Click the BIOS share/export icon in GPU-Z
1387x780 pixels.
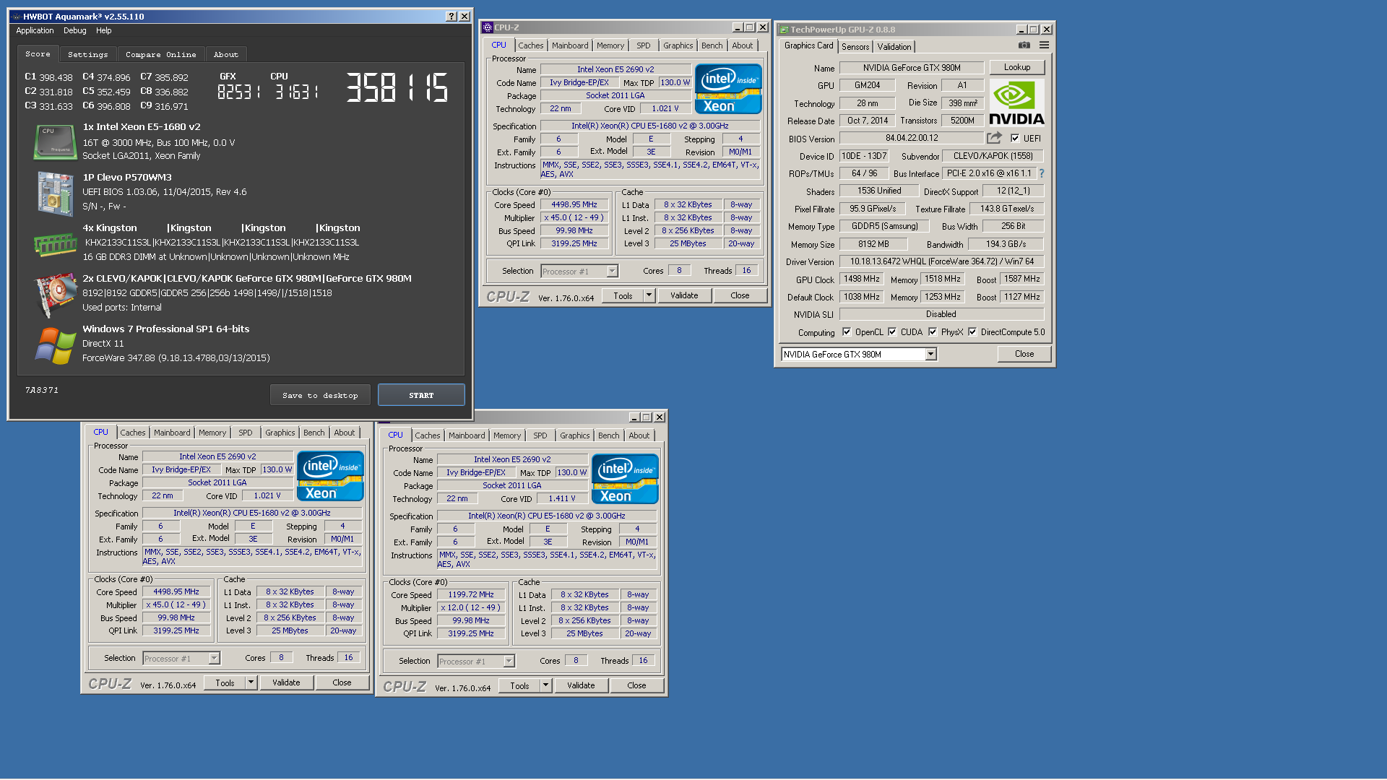tap(995, 138)
